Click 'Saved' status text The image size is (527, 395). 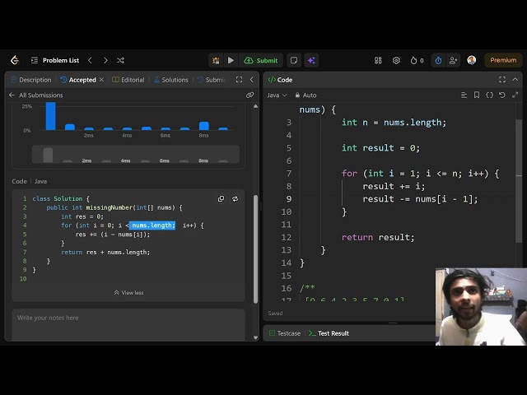275,314
